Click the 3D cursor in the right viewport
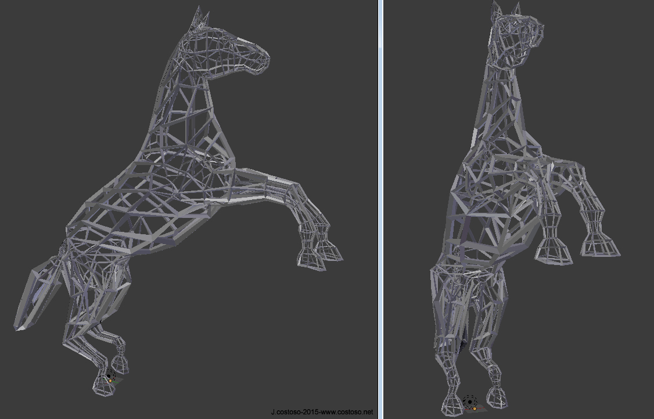 click(x=469, y=402)
